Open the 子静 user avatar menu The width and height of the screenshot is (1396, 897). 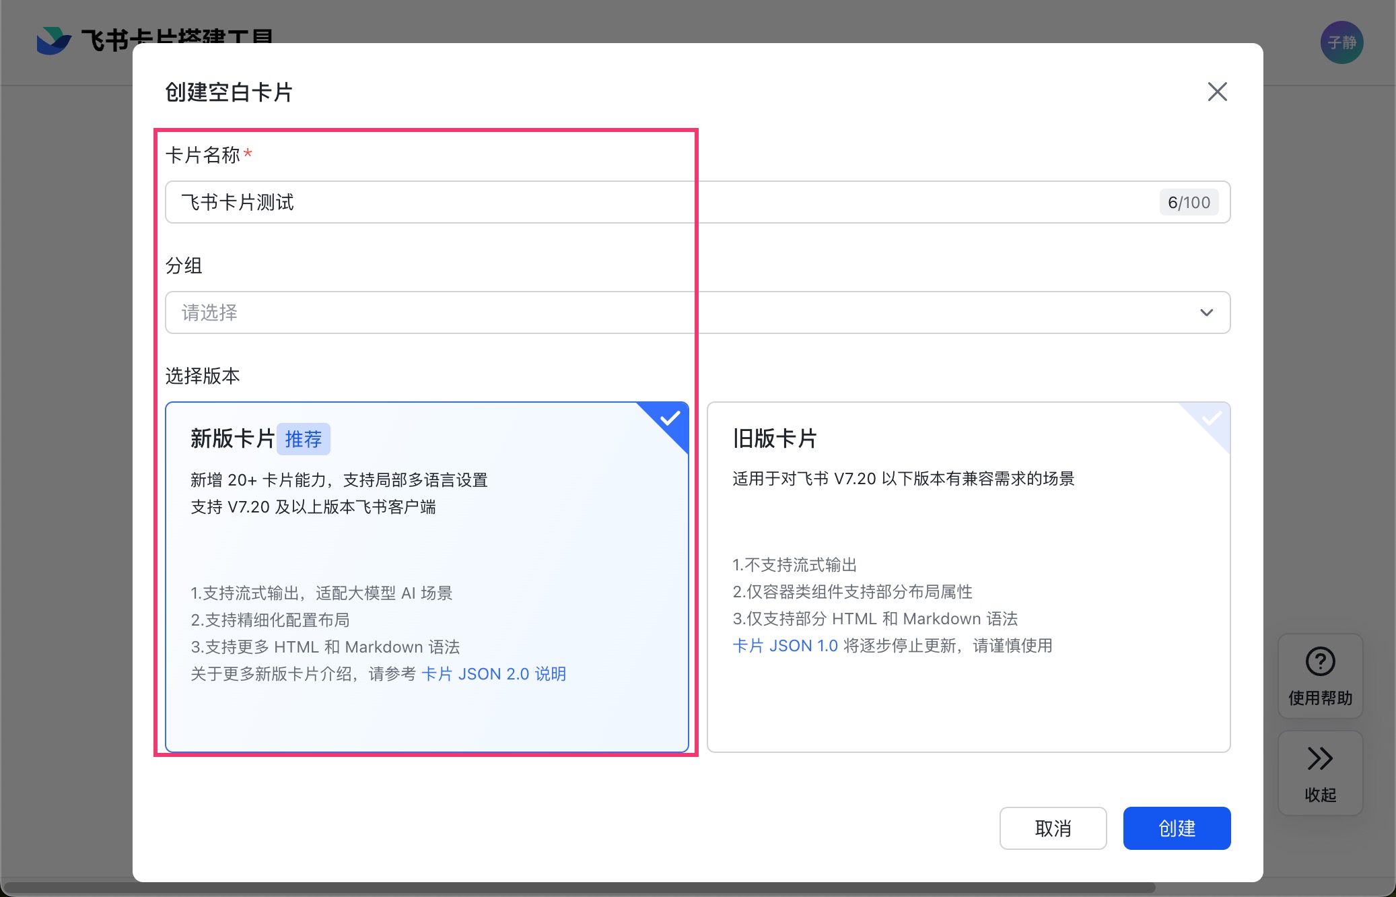click(1341, 42)
